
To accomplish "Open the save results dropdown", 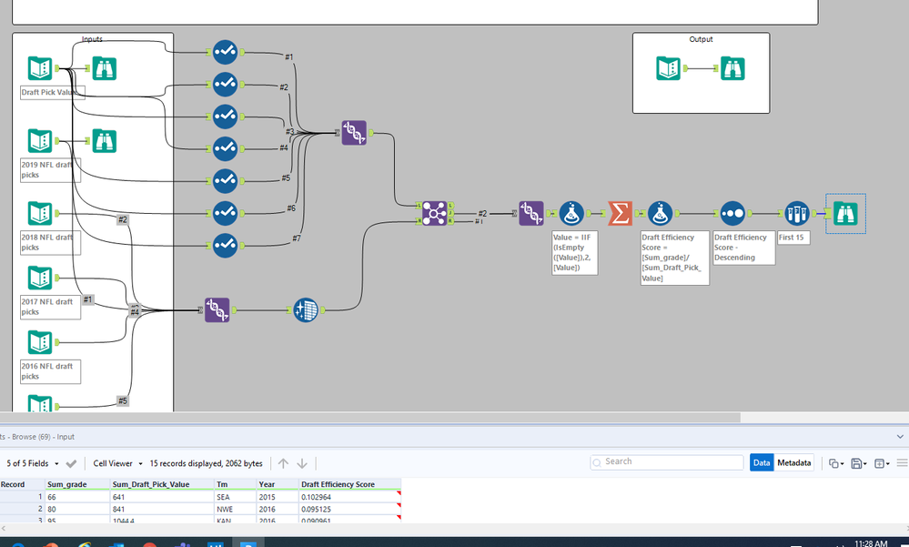I will [x=858, y=464].
